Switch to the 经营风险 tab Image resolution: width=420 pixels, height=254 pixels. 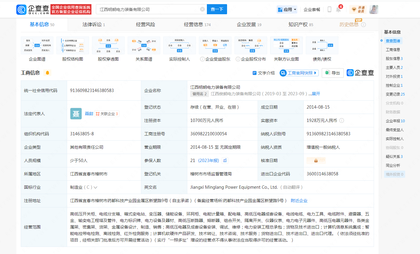tap(145, 25)
